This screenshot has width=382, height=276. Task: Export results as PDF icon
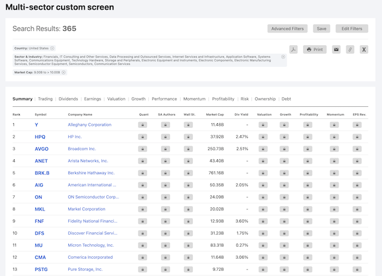[x=294, y=50]
